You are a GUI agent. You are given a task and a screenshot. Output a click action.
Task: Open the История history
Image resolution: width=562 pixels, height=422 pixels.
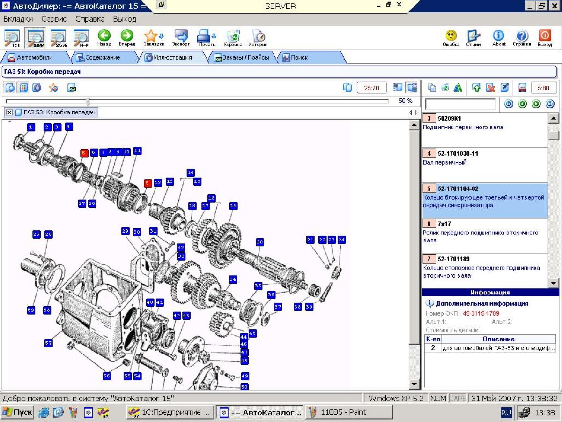click(x=258, y=38)
